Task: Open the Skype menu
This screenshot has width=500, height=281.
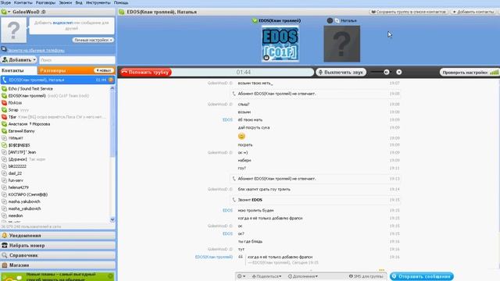Action: pos(5,2)
